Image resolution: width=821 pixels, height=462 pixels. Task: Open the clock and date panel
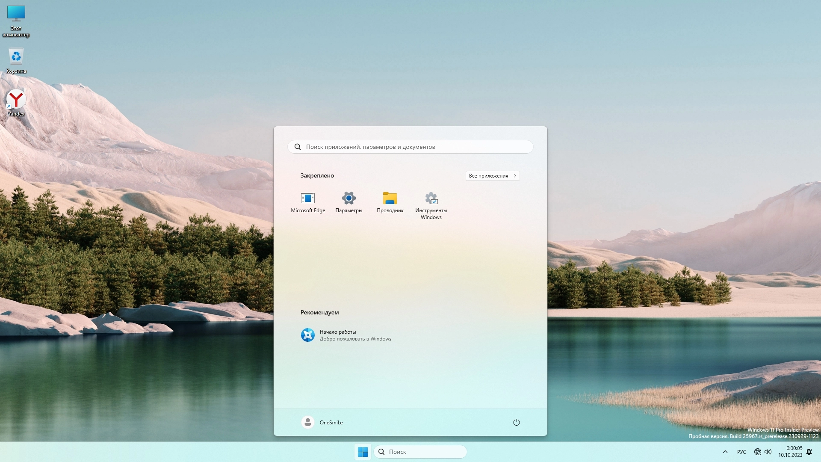click(x=790, y=452)
